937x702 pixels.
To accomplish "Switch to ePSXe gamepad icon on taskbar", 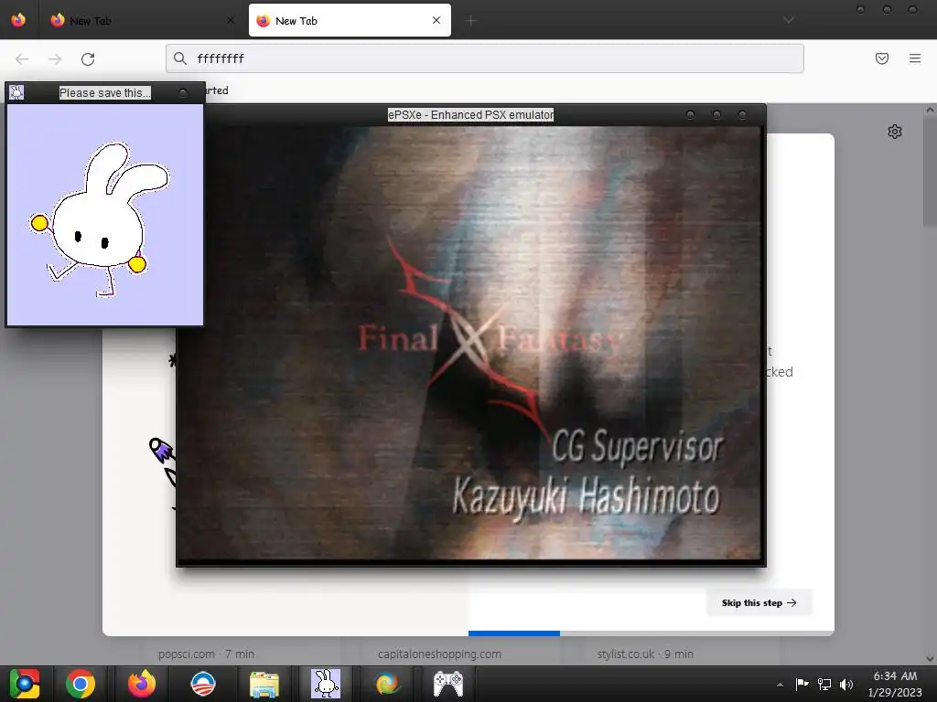I will (x=448, y=684).
